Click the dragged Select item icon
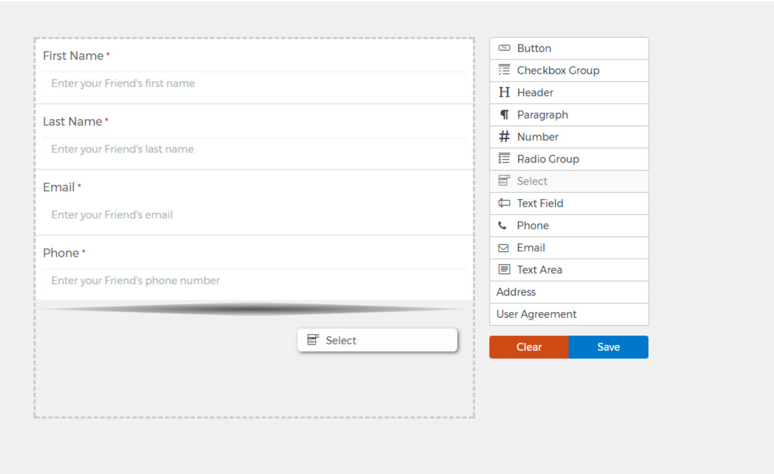This screenshot has height=474, width=774. tap(313, 340)
